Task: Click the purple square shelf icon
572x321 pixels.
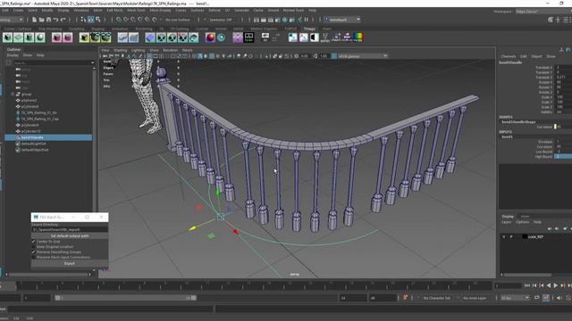Action: [238, 37]
